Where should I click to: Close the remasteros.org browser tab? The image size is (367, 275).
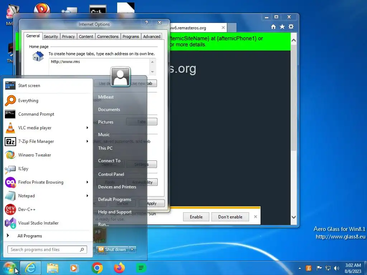pyautogui.click(x=223, y=28)
